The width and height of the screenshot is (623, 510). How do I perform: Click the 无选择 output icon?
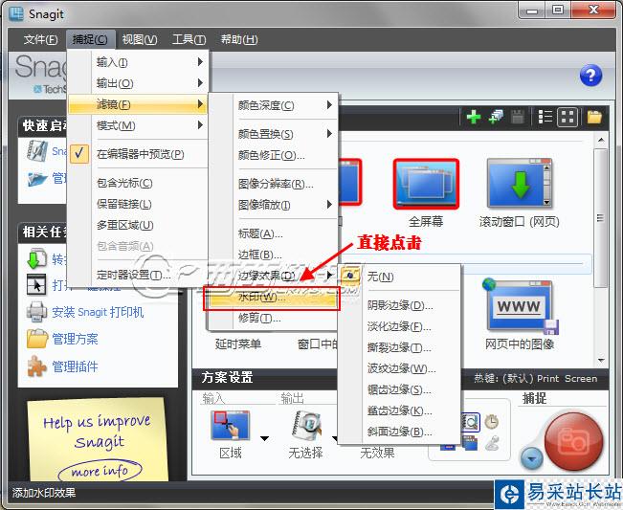(305, 426)
